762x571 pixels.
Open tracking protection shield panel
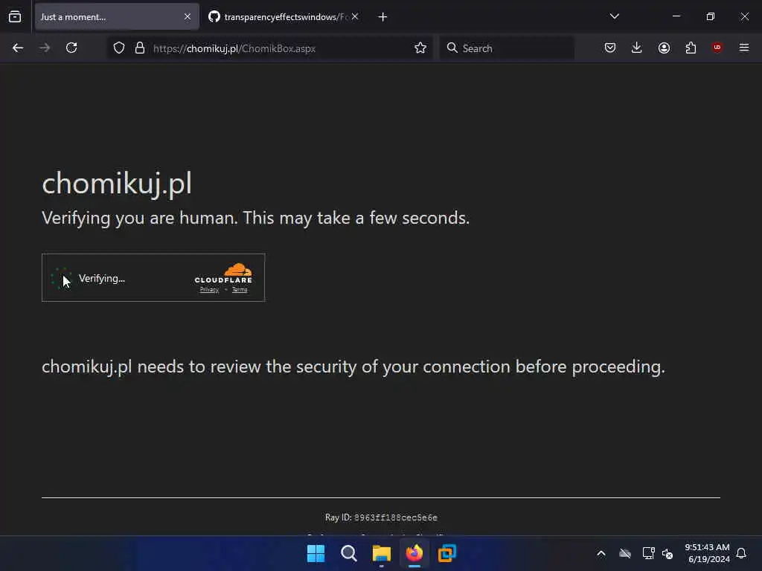(x=119, y=48)
